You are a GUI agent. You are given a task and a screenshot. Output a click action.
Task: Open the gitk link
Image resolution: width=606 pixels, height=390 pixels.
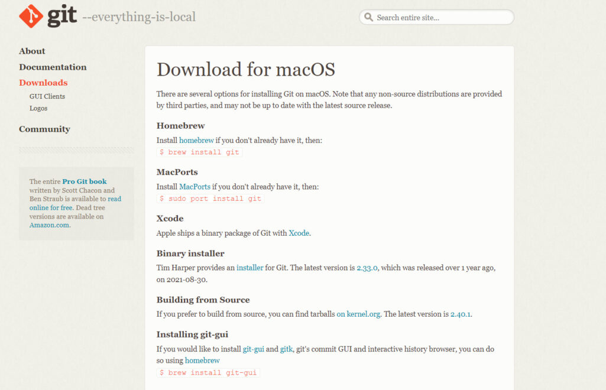coord(286,349)
